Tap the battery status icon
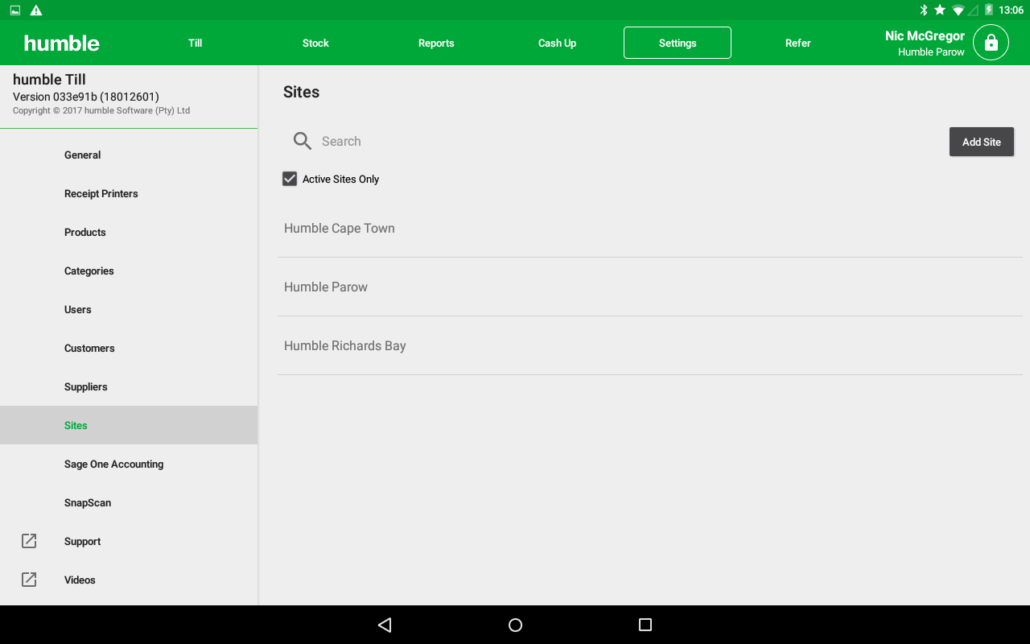This screenshot has height=644, width=1030. [x=989, y=10]
